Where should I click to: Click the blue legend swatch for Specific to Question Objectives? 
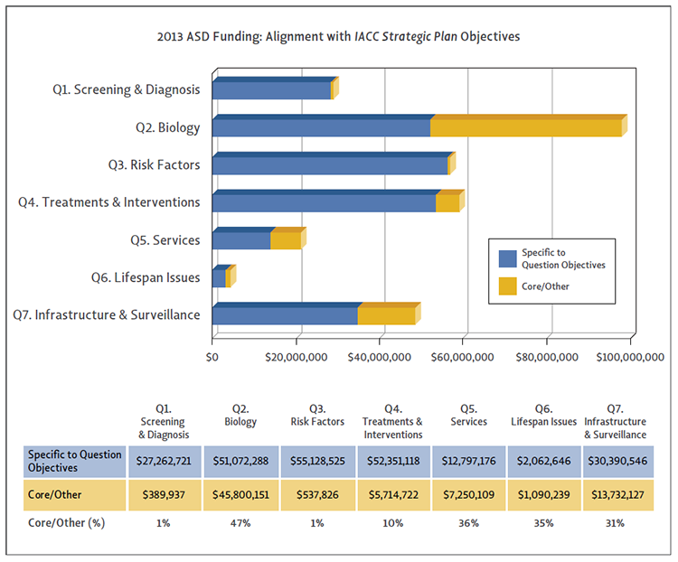pos(508,258)
